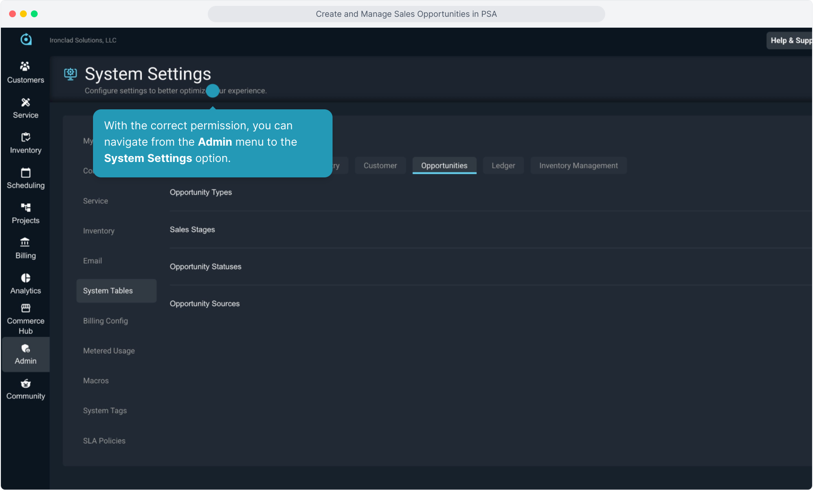Go to Billing via bank icon
This screenshot has height=490, width=813.
click(25, 243)
